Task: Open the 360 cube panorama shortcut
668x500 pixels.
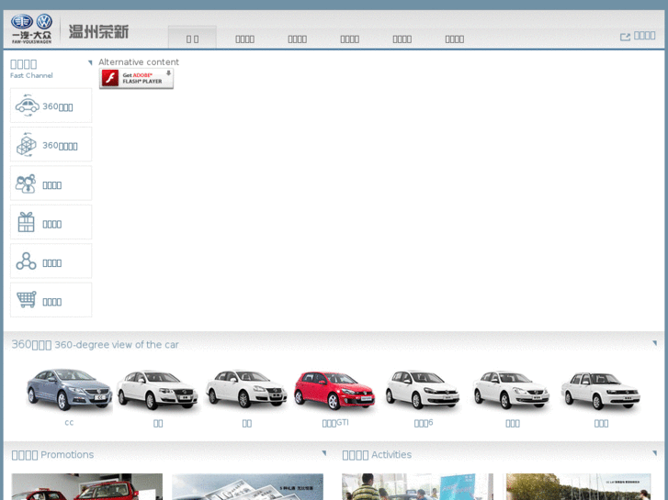Action: [27, 145]
